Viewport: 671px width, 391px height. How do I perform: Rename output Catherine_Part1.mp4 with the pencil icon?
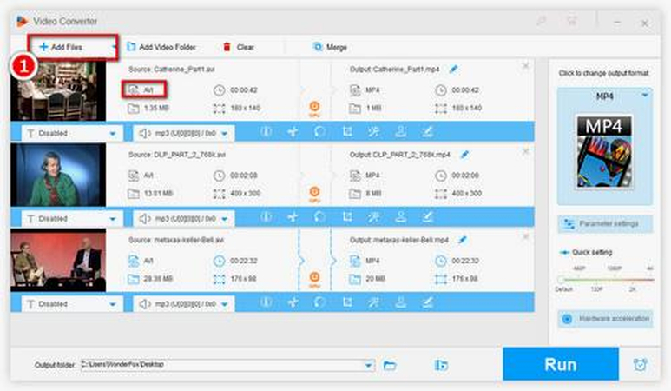coord(454,69)
